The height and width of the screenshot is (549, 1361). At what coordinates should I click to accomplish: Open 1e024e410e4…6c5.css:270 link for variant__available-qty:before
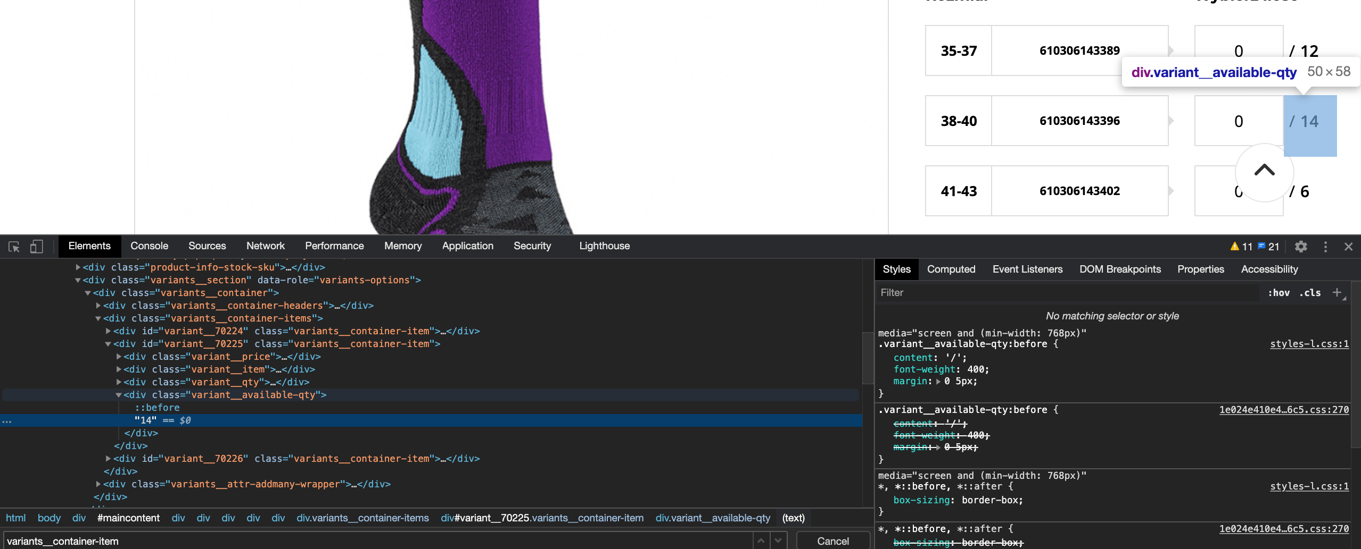(1284, 410)
